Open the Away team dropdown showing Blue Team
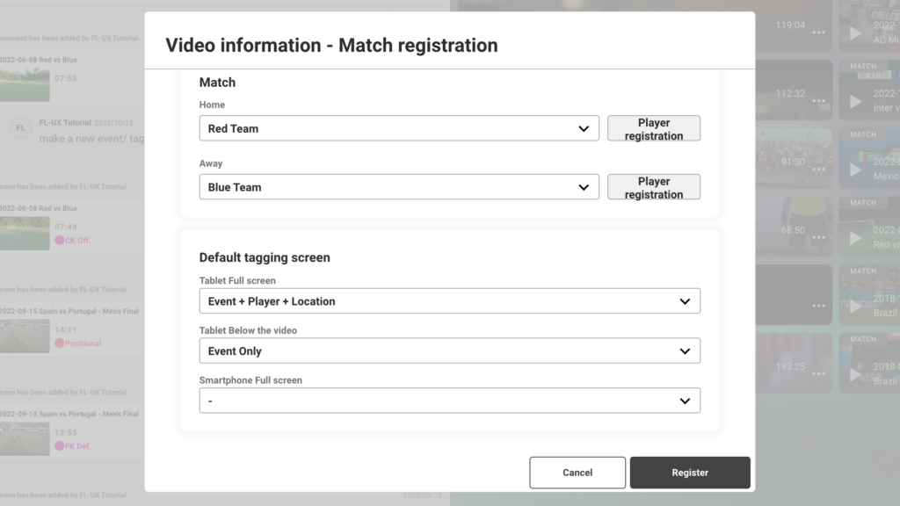This screenshot has width=900, height=506. click(399, 187)
